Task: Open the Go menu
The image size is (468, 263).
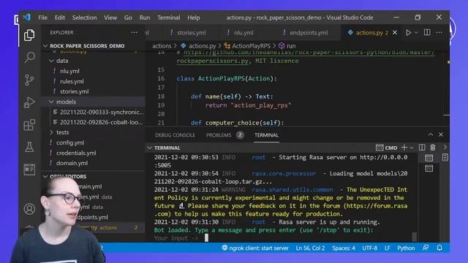Action: click(x=128, y=18)
